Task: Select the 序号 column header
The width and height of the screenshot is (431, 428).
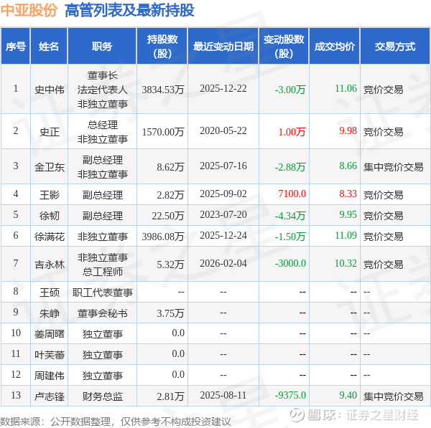Action: 16,46
